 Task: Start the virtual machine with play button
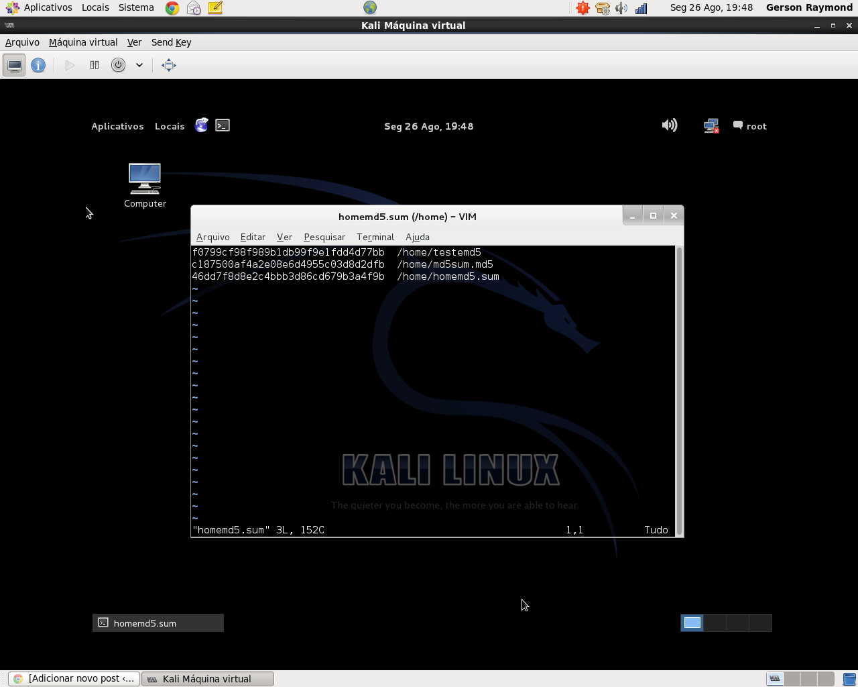click(70, 65)
